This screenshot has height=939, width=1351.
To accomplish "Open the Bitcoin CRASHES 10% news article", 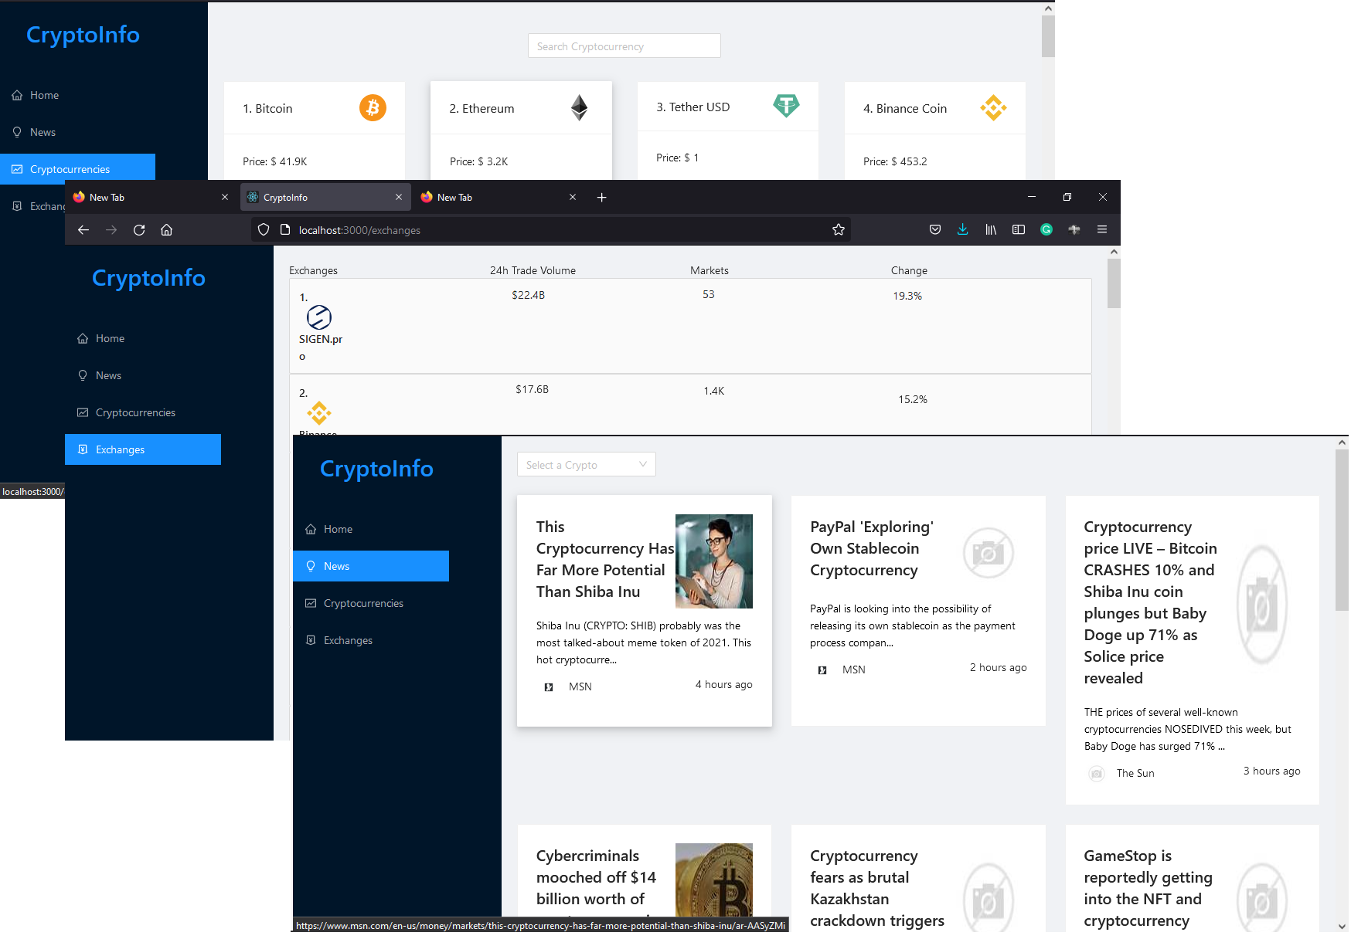I will coord(1193,650).
